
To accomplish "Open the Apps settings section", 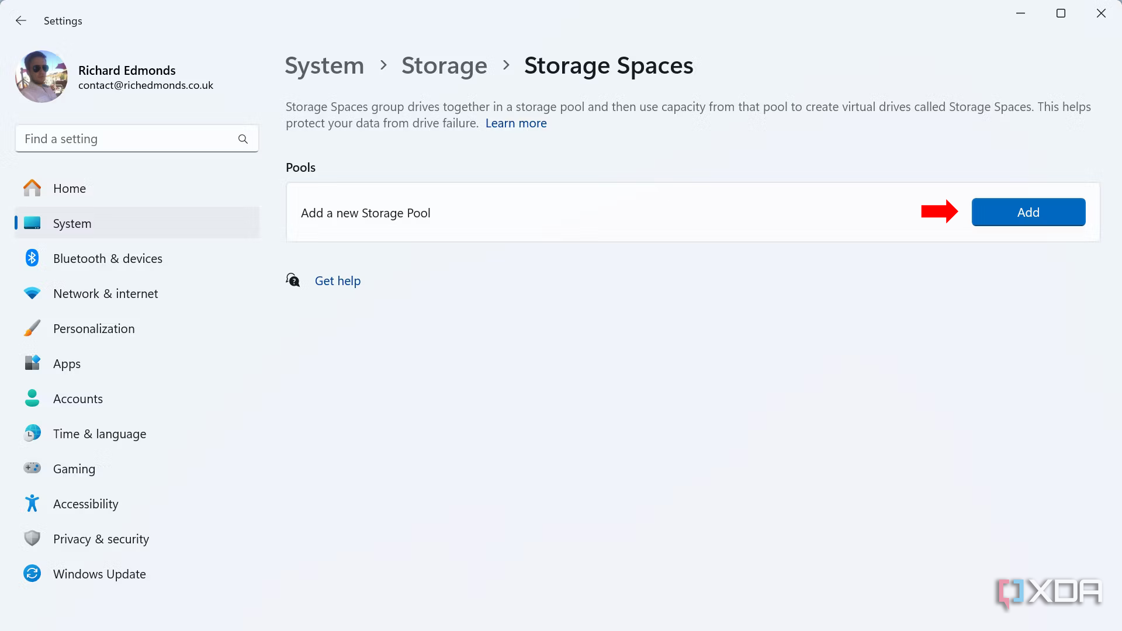I will click(x=67, y=364).
